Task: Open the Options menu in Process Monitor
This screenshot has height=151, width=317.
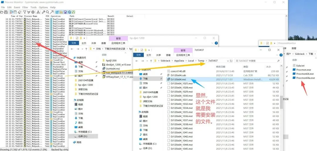Action: (43, 7)
